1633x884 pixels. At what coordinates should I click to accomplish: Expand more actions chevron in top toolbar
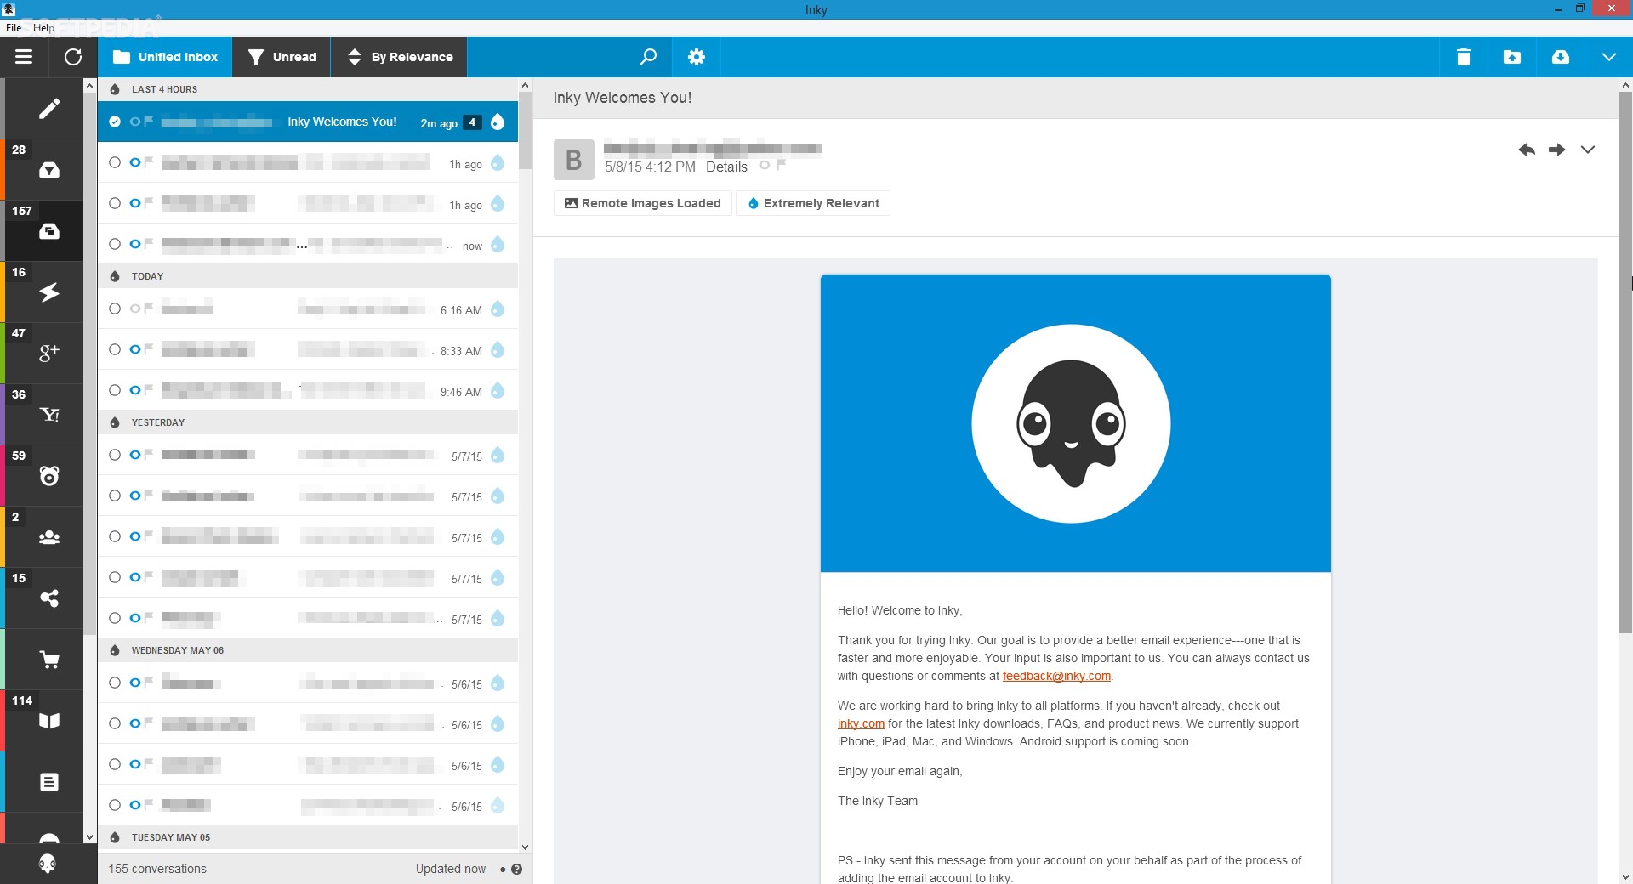1608,57
